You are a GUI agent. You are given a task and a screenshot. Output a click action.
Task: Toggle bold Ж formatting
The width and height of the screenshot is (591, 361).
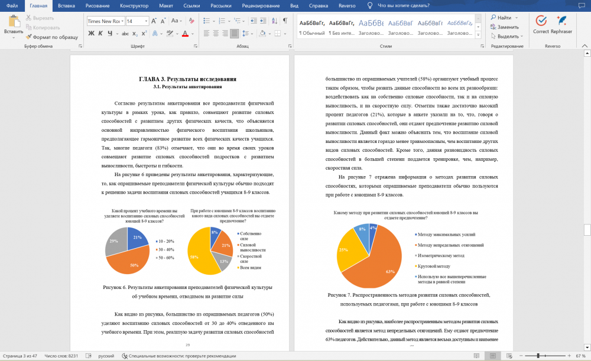pos(91,34)
